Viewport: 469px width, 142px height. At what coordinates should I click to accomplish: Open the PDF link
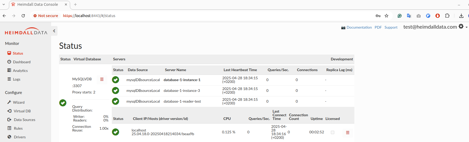pyautogui.click(x=378, y=27)
